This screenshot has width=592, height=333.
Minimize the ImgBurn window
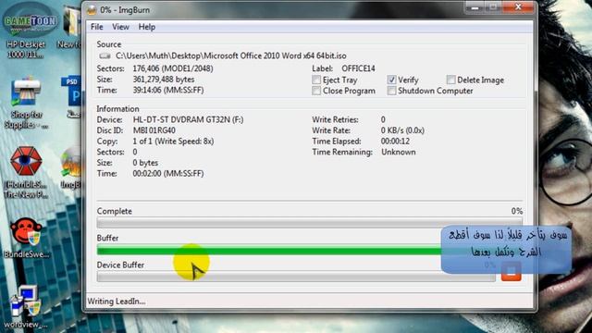click(475, 7)
